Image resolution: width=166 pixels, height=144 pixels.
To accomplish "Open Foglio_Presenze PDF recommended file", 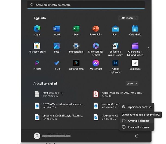I will click(118, 94).
